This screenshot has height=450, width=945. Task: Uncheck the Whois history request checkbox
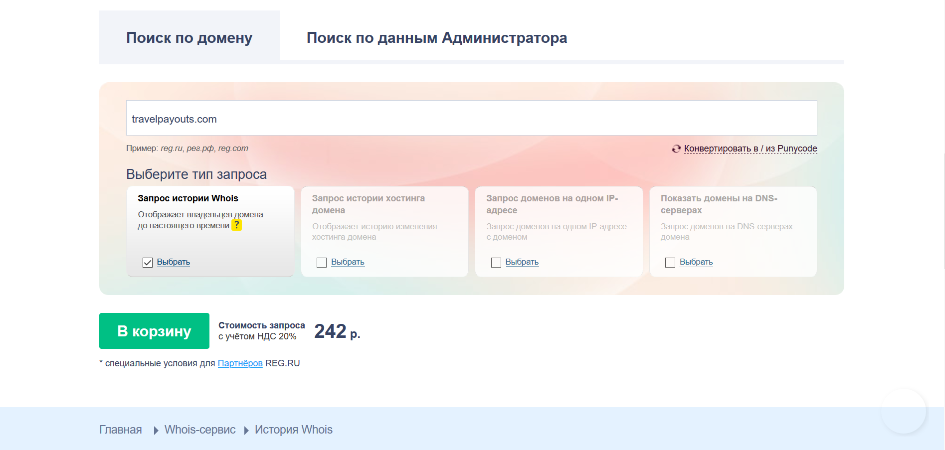coord(148,263)
